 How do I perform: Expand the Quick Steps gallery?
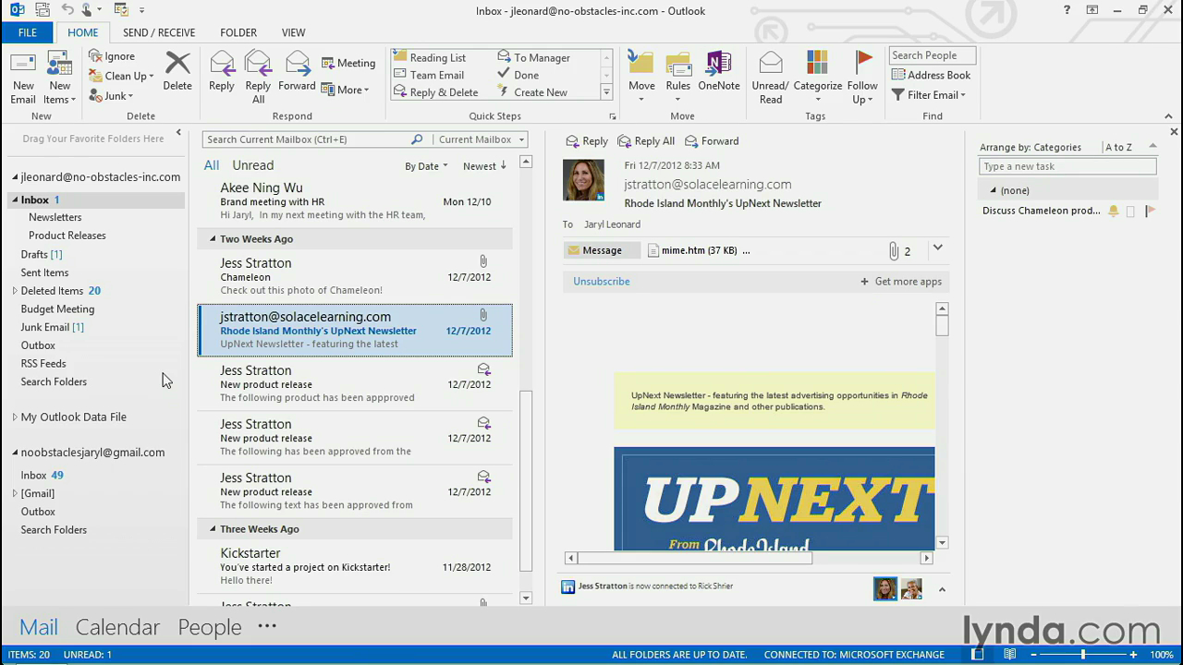pyautogui.click(x=606, y=91)
